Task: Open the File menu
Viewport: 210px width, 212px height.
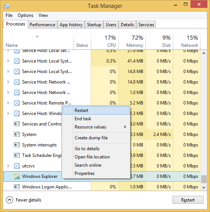Action: (9, 15)
